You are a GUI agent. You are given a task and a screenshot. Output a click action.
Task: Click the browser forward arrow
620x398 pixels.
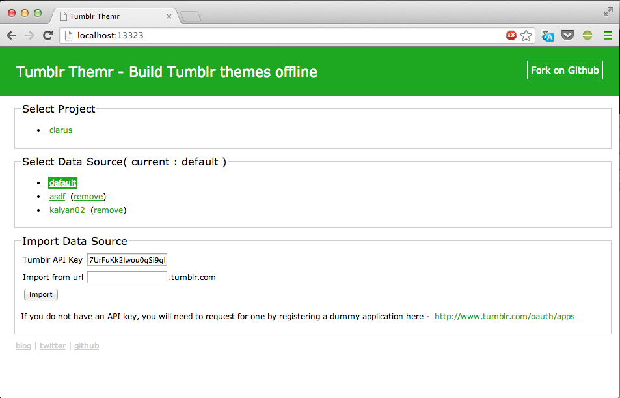(30, 36)
